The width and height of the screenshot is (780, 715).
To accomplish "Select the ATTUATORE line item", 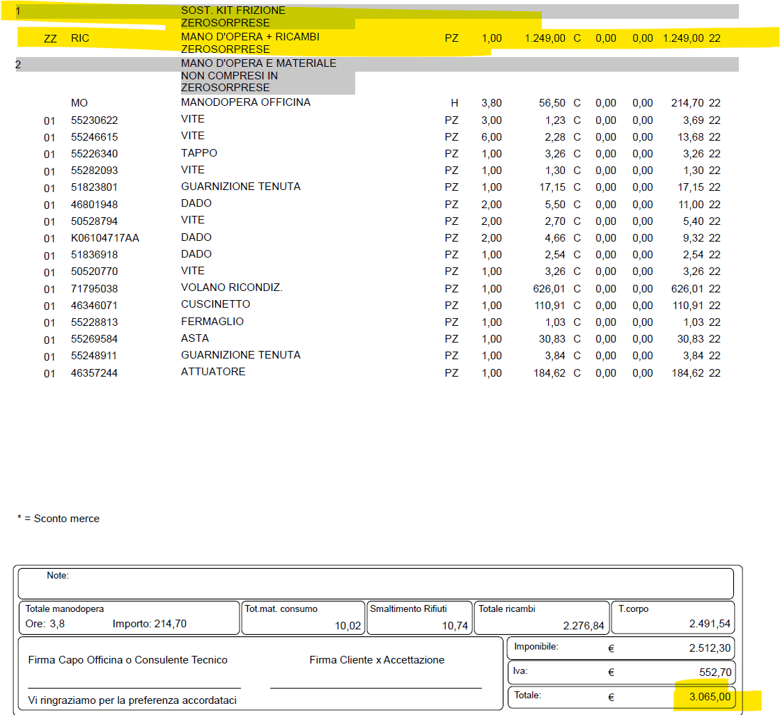I will point(213,372).
